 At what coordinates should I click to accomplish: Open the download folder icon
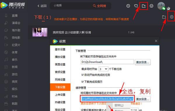click(x=164, y=17)
